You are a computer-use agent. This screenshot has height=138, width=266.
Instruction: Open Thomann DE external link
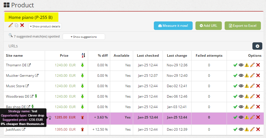click(29, 65)
